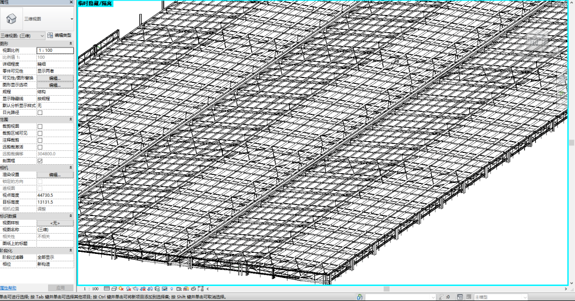Screen dimensions: 575x301
Task: Close the 属性 properties panel
Action: pyautogui.click(x=71, y=2)
